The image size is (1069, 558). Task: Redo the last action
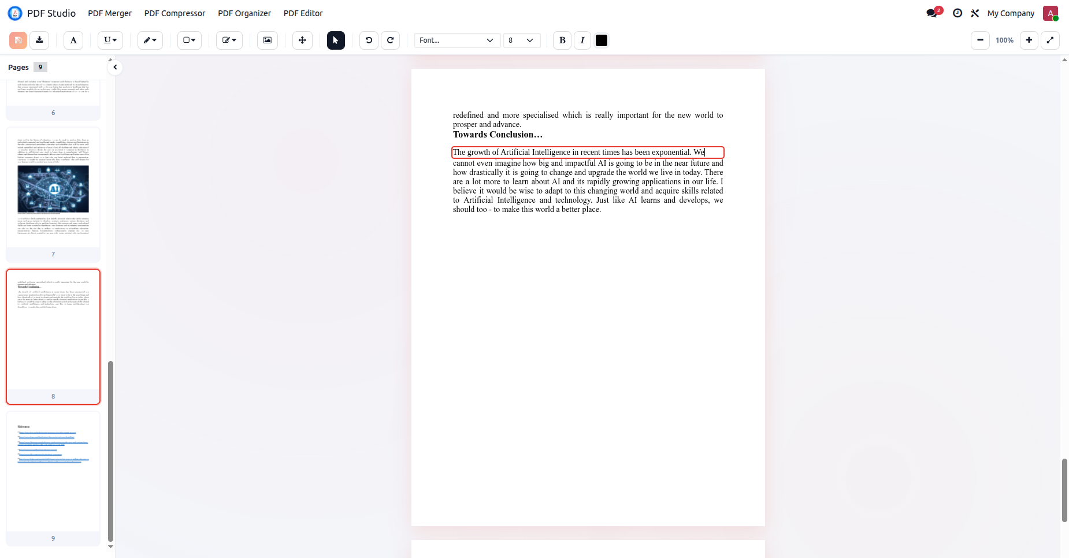390,40
